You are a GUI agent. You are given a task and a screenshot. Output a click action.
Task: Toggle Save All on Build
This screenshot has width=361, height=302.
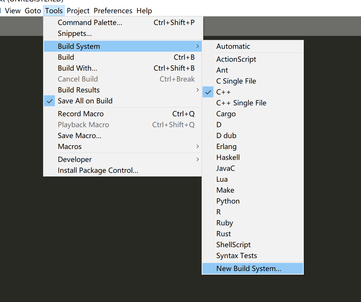pyautogui.click(x=85, y=101)
